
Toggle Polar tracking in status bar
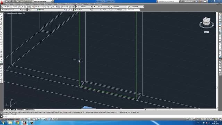(31, 119)
